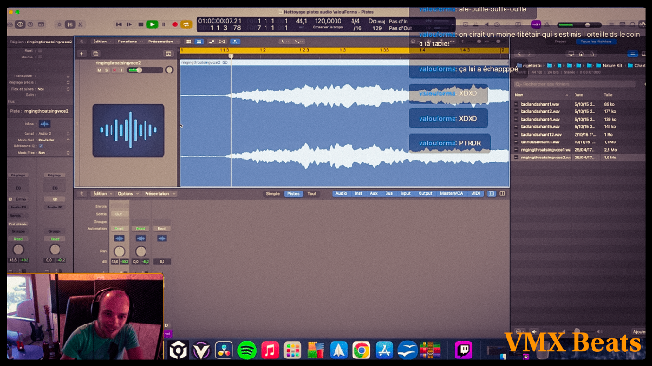Record-enable the ringingthroatsingvoce2 track
Image resolution: width=652 pixels, height=366 pixels.
(x=114, y=70)
